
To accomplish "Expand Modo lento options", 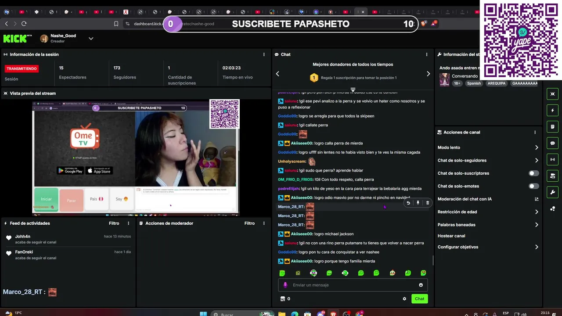I will coord(537,147).
